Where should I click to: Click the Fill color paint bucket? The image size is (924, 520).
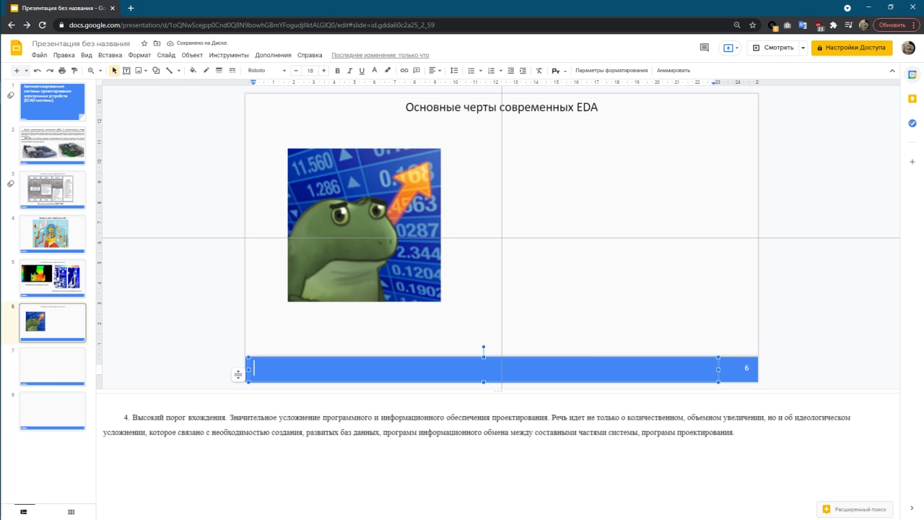193,71
